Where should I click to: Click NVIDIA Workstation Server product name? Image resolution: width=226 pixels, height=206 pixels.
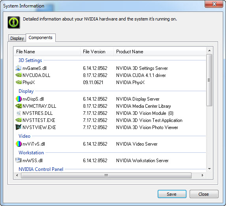142,161
